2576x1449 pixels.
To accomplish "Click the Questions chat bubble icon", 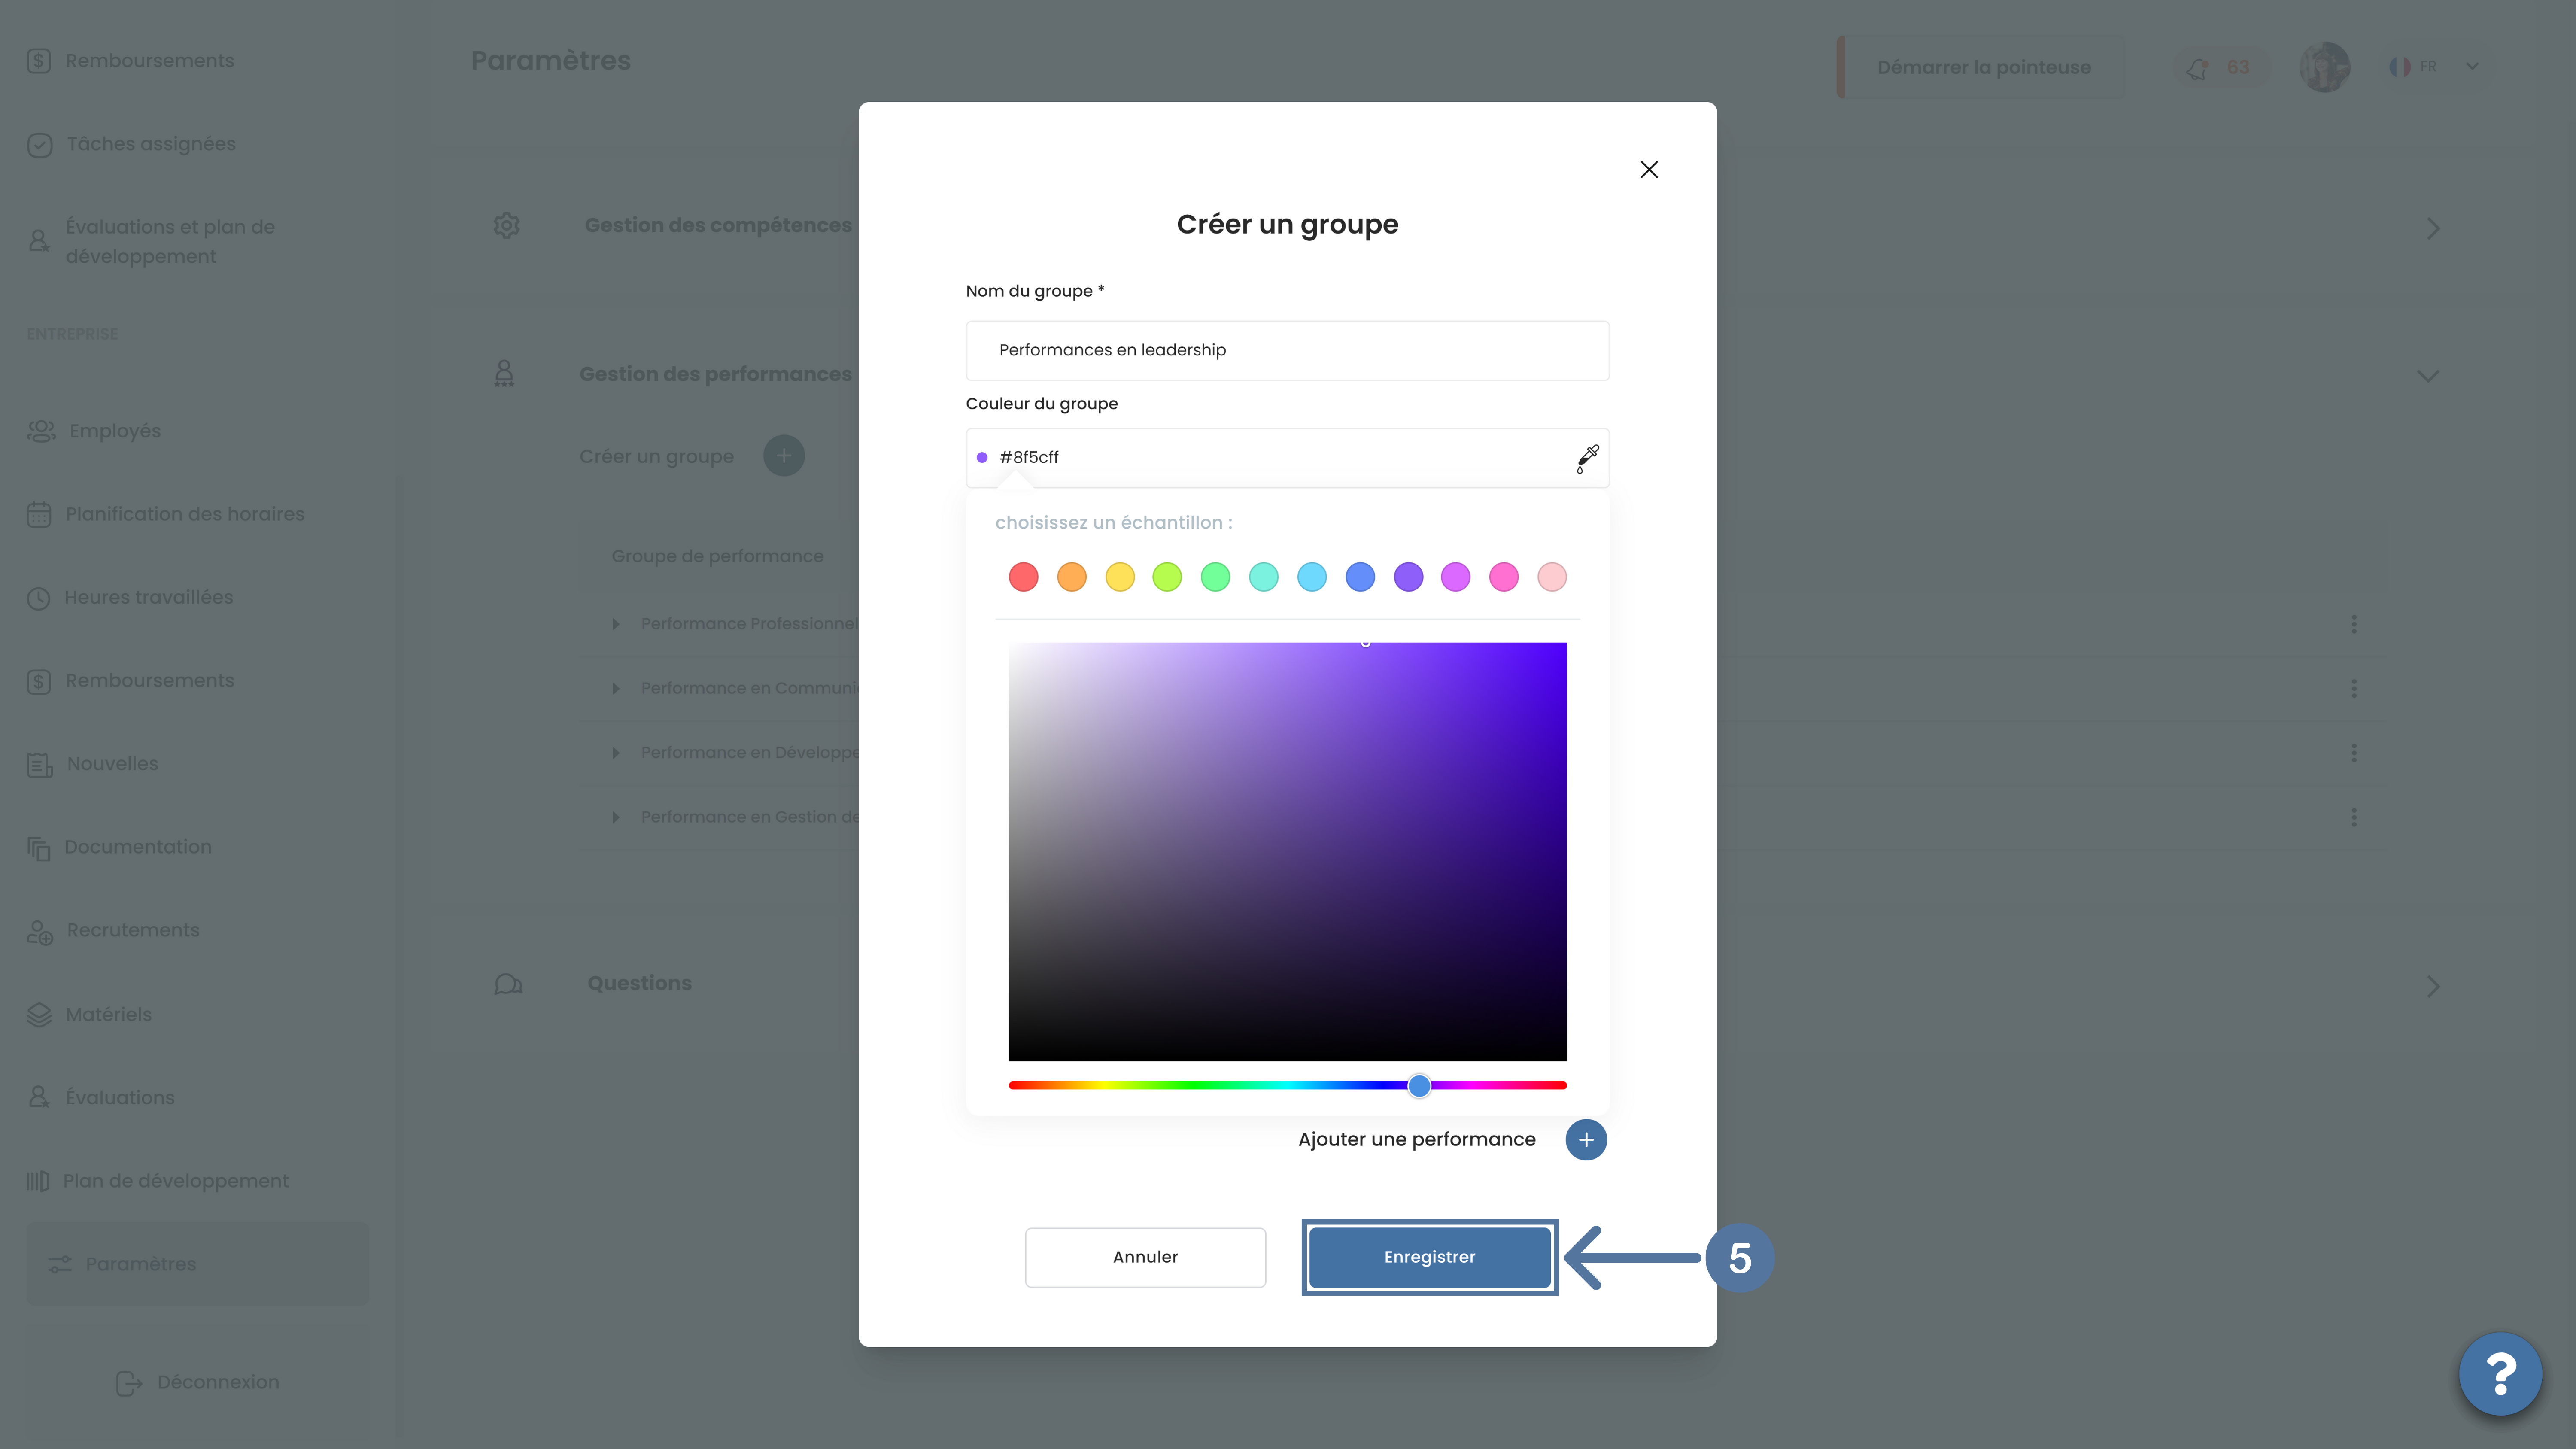I will click(x=508, y=984).
